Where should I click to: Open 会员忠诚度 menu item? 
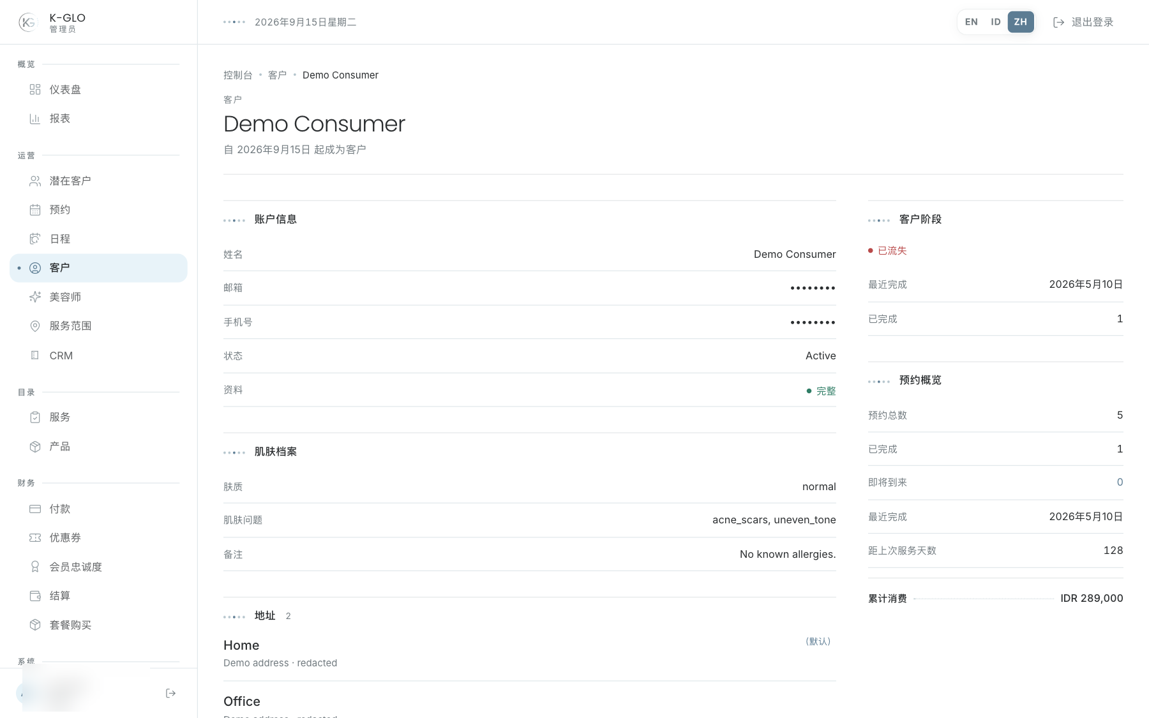98,567
